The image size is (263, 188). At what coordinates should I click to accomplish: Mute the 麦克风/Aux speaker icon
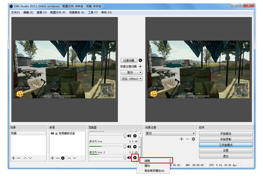click(x=129, y=147)
